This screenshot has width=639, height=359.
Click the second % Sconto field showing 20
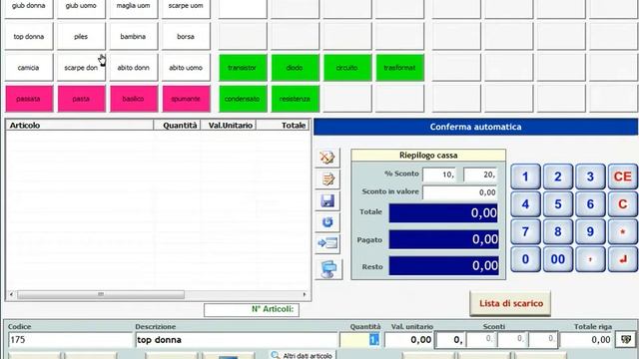coord(480,175)
